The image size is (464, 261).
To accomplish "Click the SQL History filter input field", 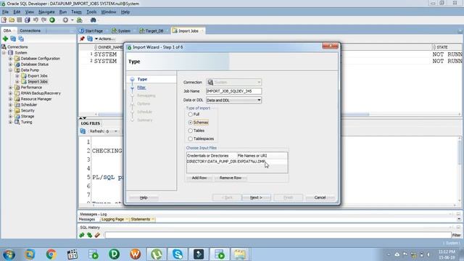I will coord(278,235).
